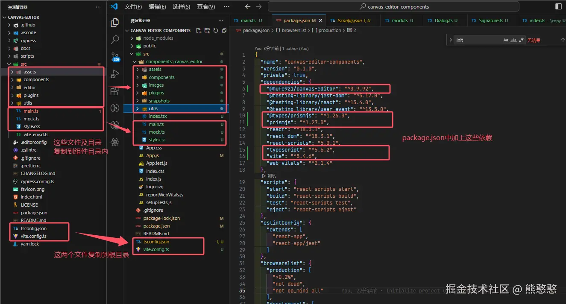Open the Run and Debug view
Image resolution: width=566 pixels, height=304 pixels.
click(114, 74)
